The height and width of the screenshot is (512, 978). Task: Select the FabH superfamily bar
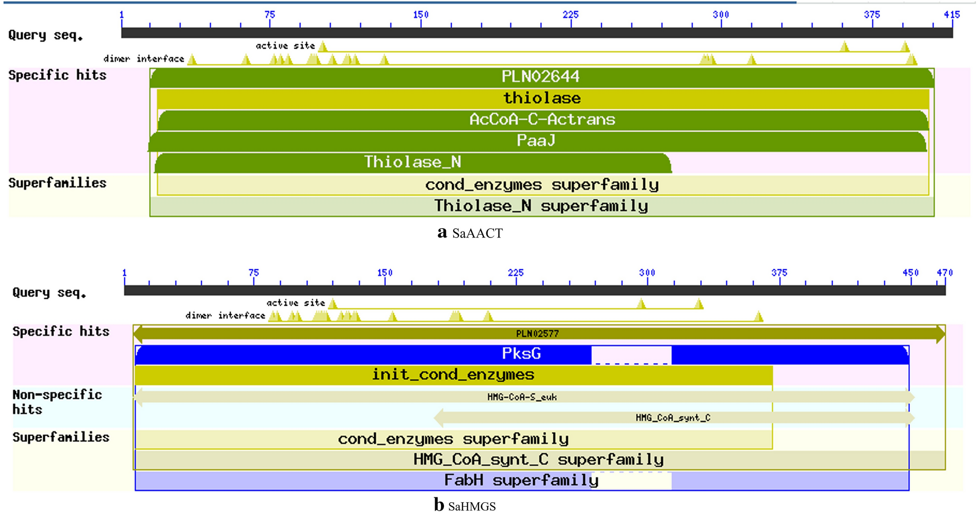tap(521, 480)
